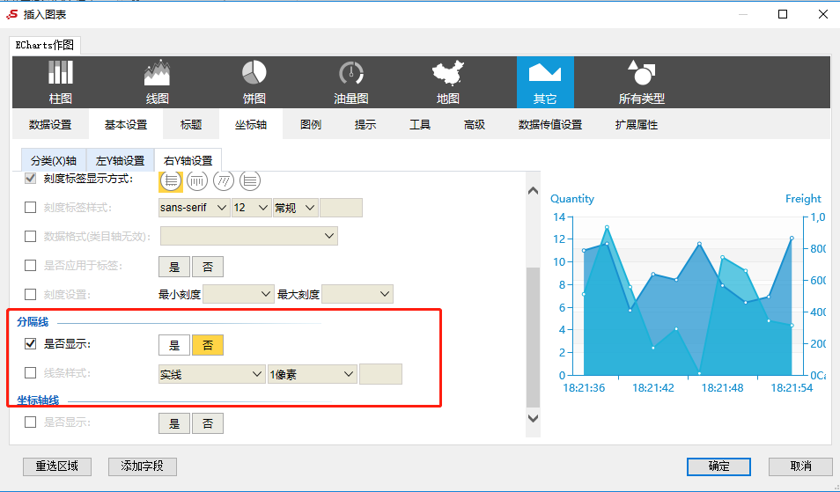This screenshot has height=492, width=840.
Task: Click the Freight axis label in preview
Action: (x=803, y=199)
